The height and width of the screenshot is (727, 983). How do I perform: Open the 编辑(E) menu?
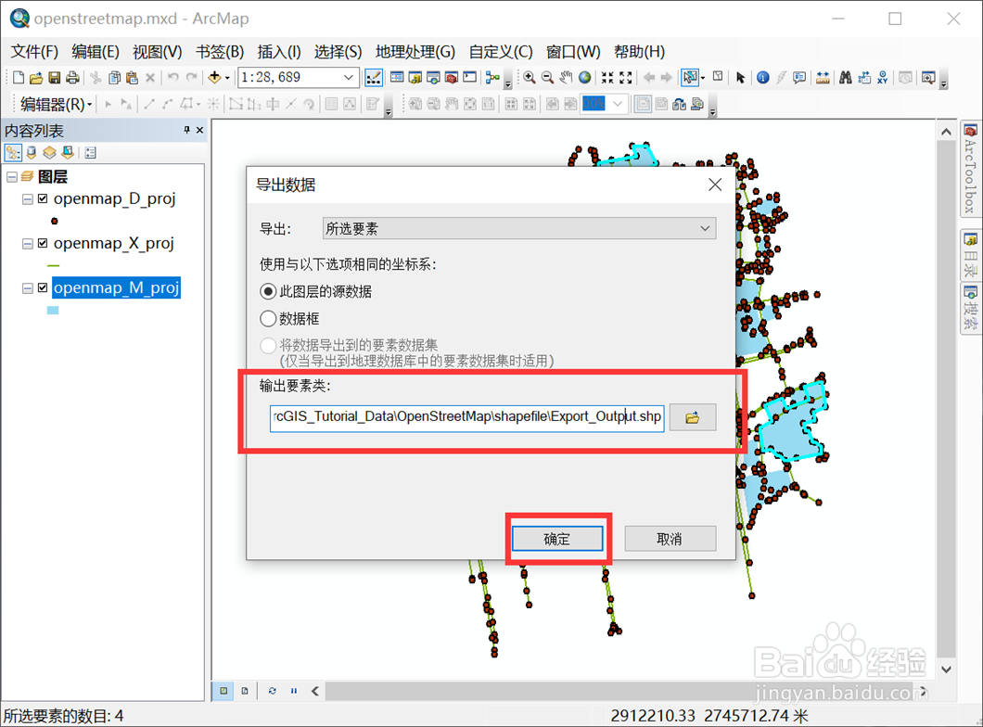[x=96, y=51]
